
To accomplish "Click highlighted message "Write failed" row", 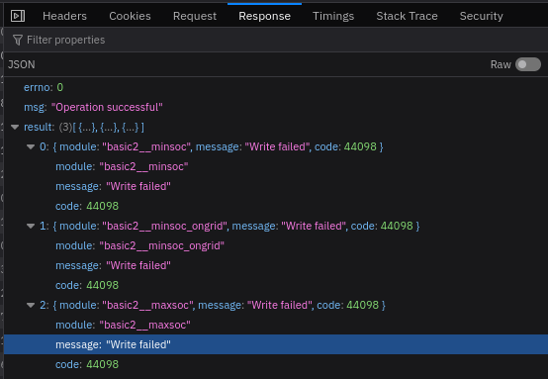I will coord(276,344).
